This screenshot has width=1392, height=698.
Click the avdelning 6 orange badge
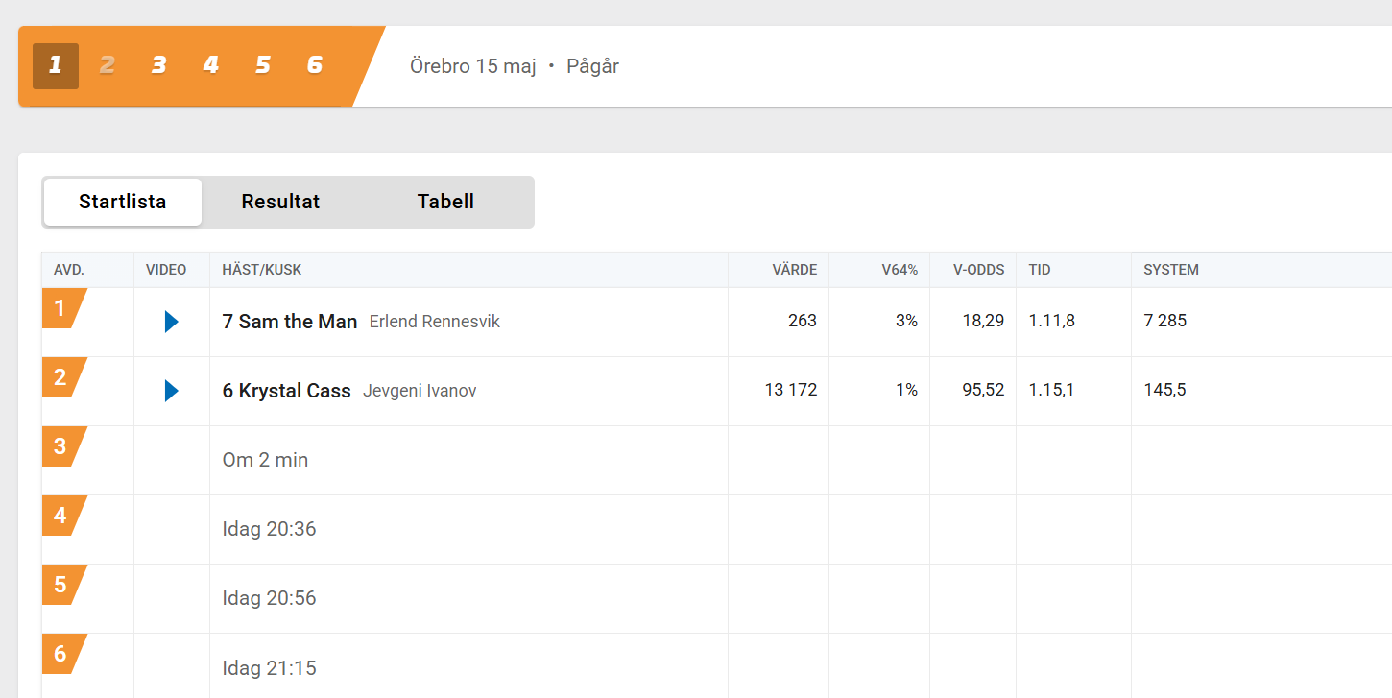(x=63, y=654)
